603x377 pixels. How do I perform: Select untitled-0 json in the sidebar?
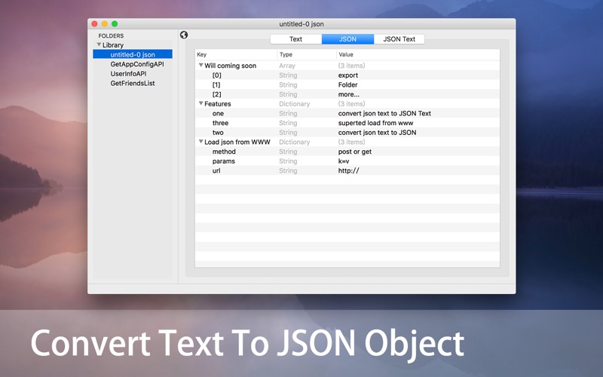coord(133,54)
